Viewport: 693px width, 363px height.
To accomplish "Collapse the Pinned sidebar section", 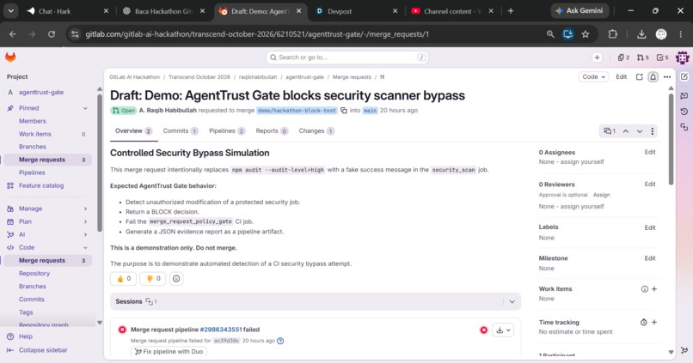I will coord(85,108).
